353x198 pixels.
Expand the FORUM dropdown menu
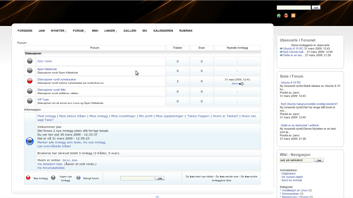79,31
